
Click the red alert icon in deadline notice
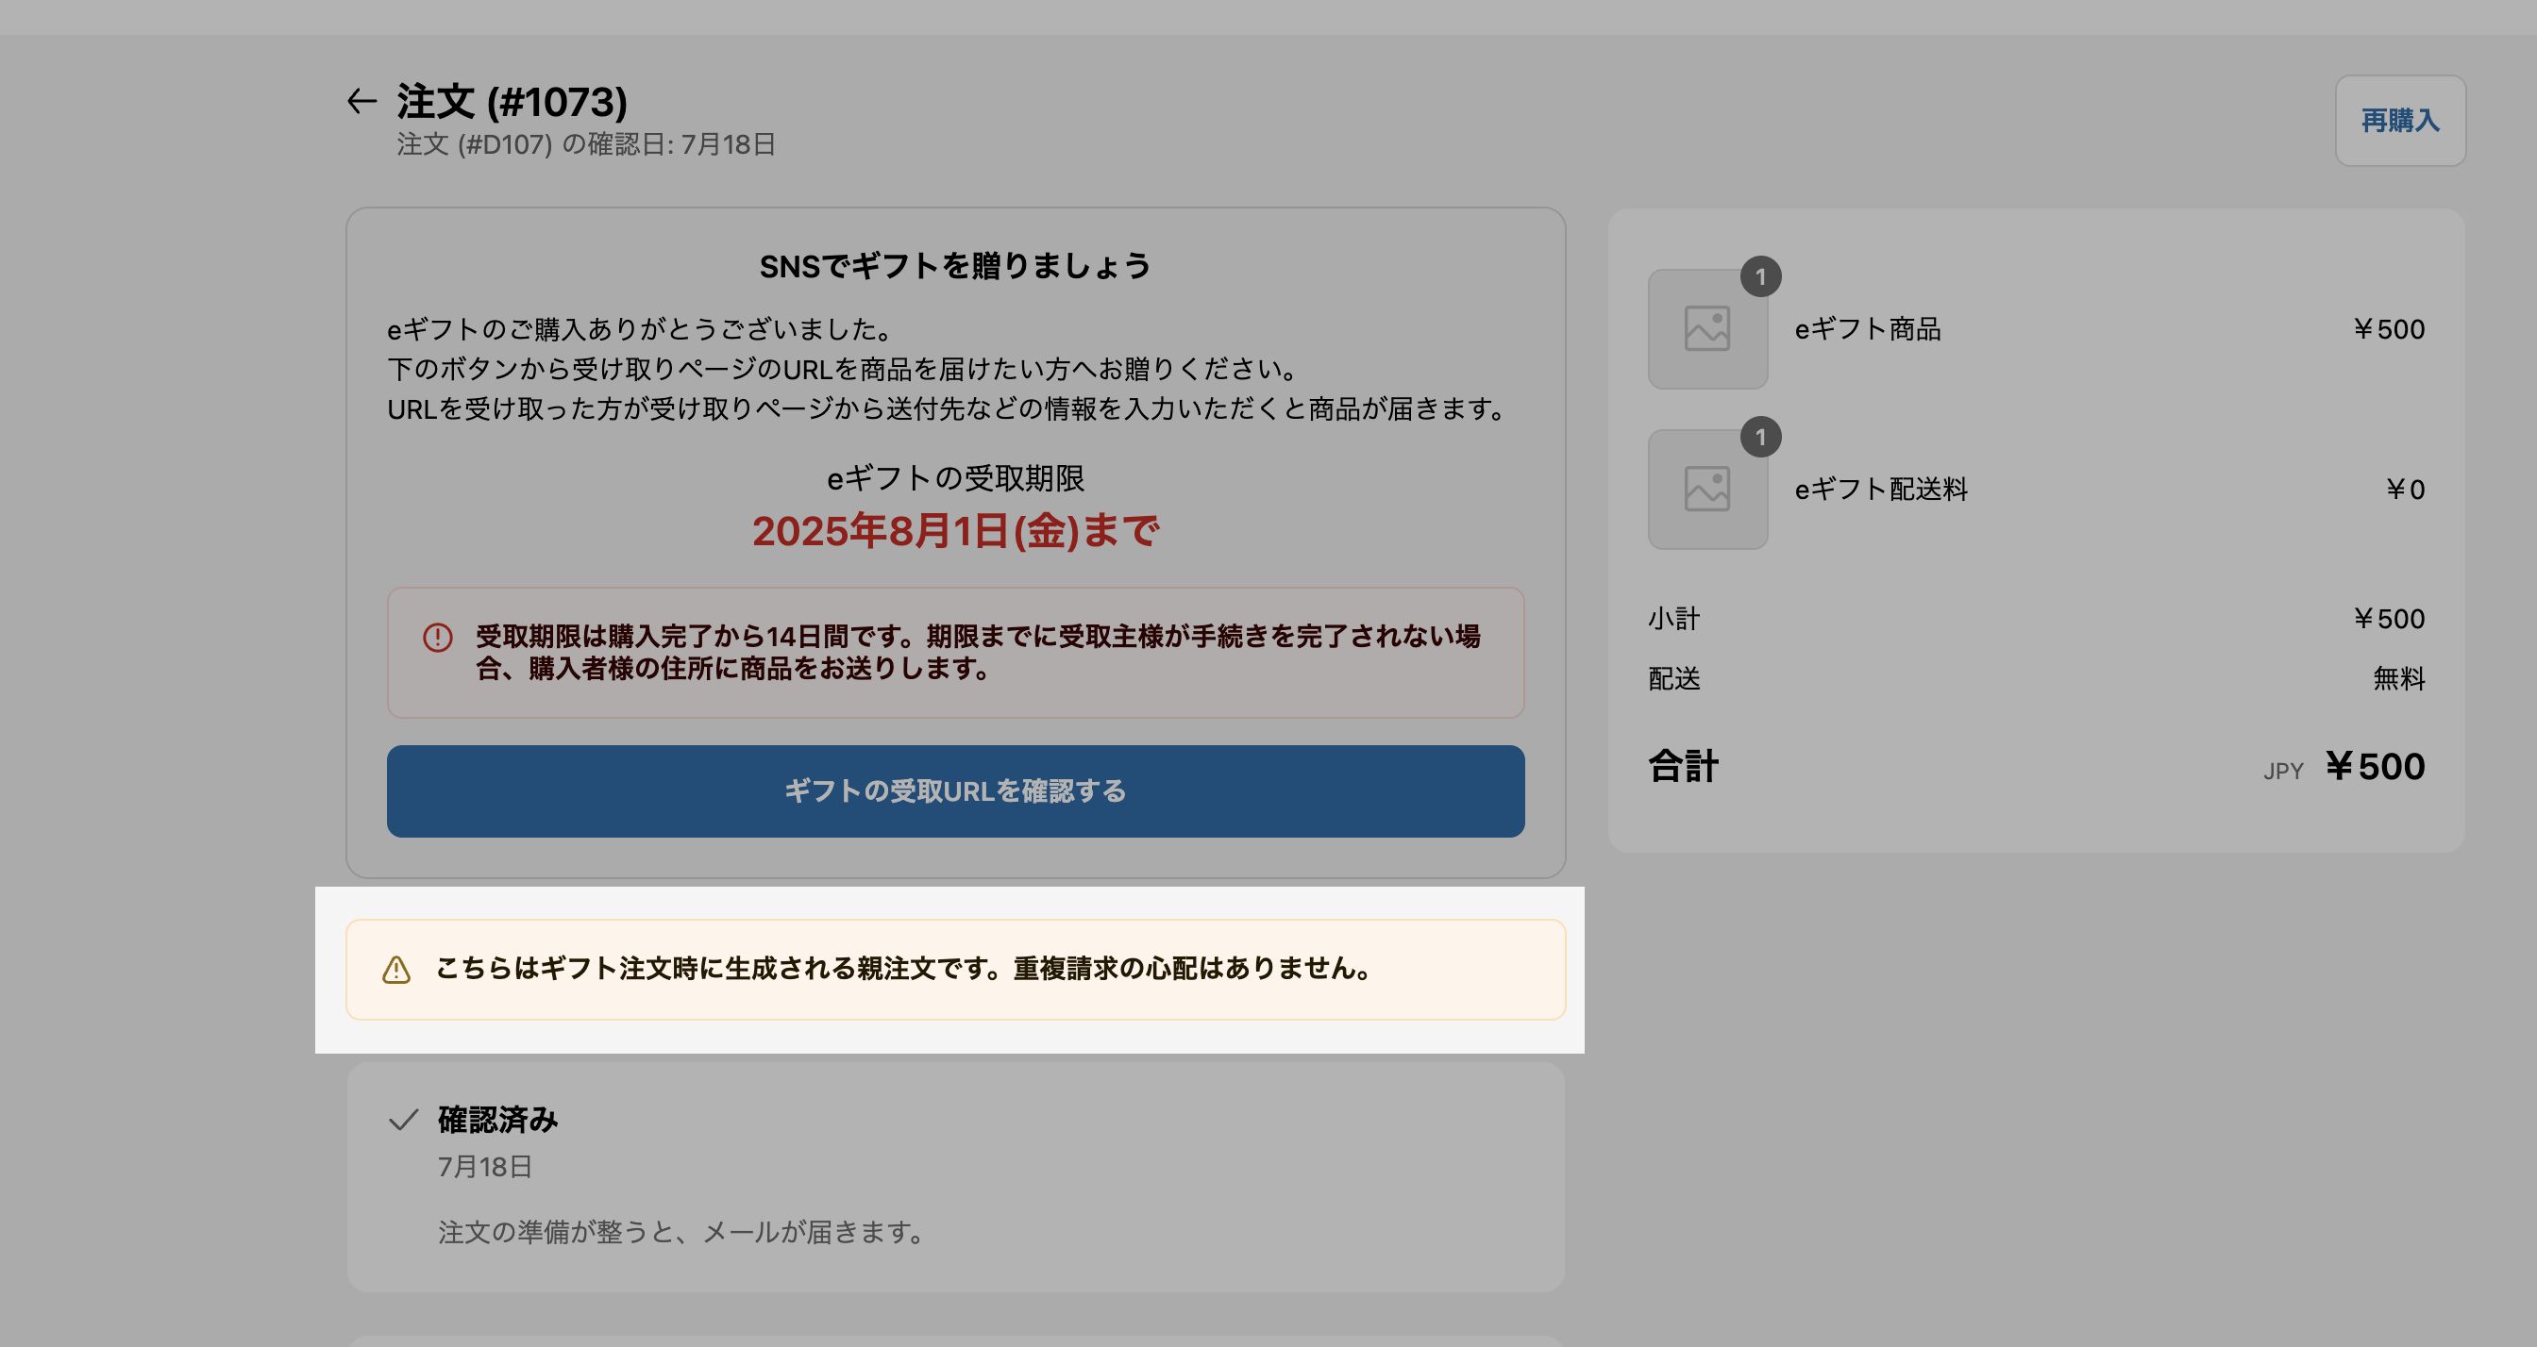(x=437, y=638)
